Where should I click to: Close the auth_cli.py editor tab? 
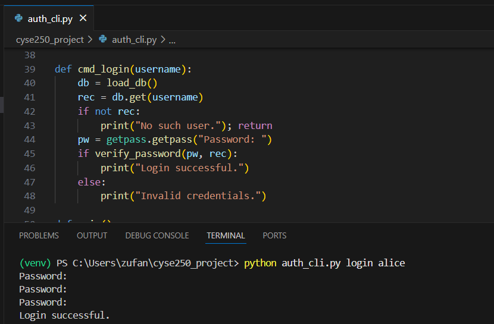coord(83,18)
